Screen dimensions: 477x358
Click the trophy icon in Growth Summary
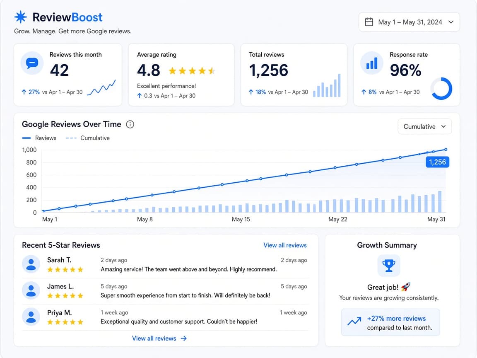(388, 266)
